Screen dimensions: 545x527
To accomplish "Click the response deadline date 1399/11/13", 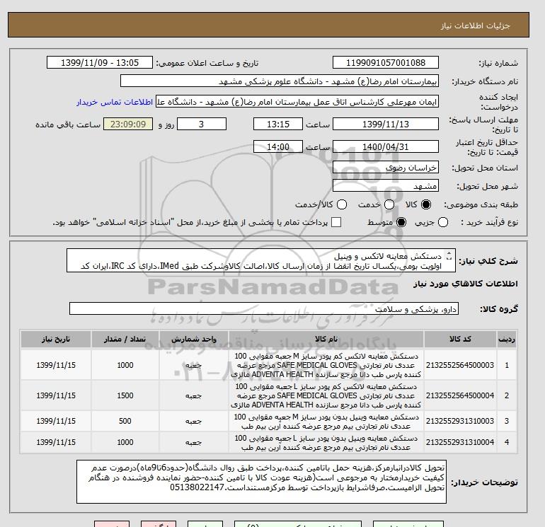I will tap(386, 124).
